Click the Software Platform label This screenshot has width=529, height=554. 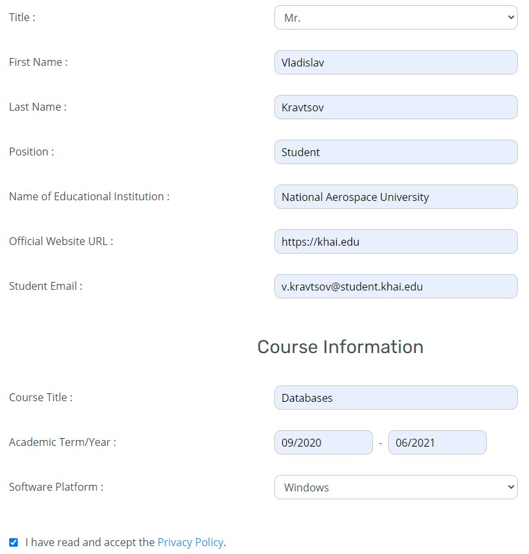pos(56,487)
